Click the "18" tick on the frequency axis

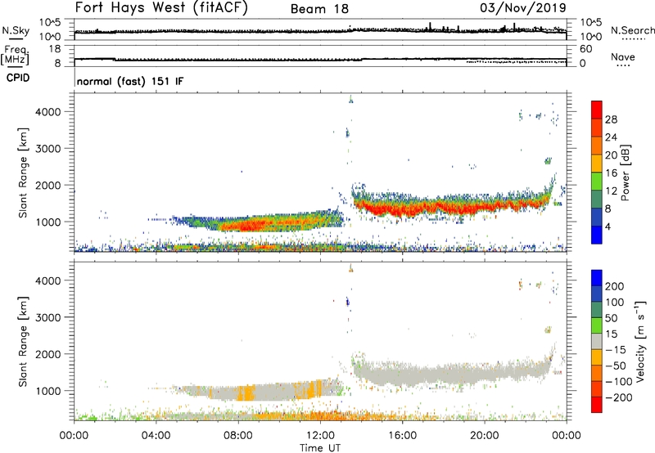tap(55, 49)
